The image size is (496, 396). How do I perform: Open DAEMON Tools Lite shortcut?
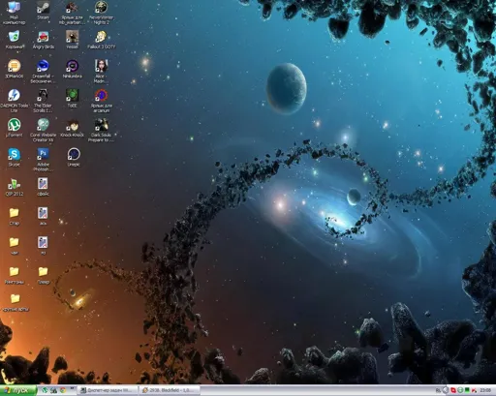pyautogui.click(x=14, y=101)
